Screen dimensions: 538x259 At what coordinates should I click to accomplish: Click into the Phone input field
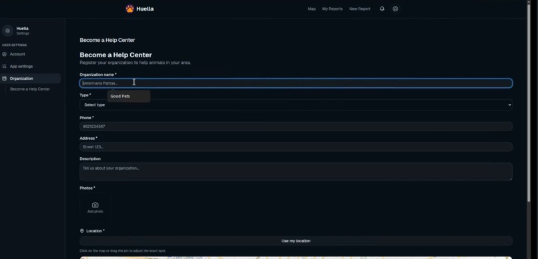coord(296,127)
